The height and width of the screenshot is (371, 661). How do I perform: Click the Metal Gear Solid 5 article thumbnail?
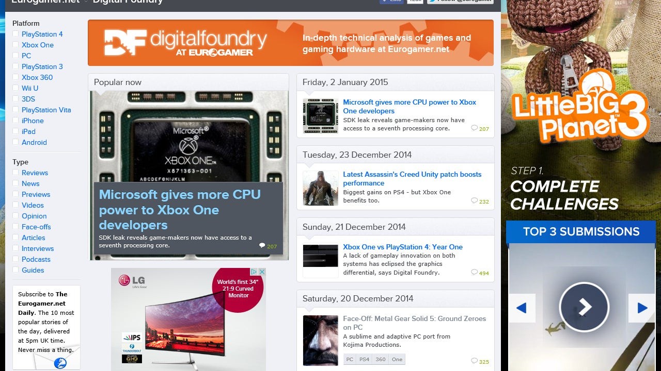tap(320, 340)
